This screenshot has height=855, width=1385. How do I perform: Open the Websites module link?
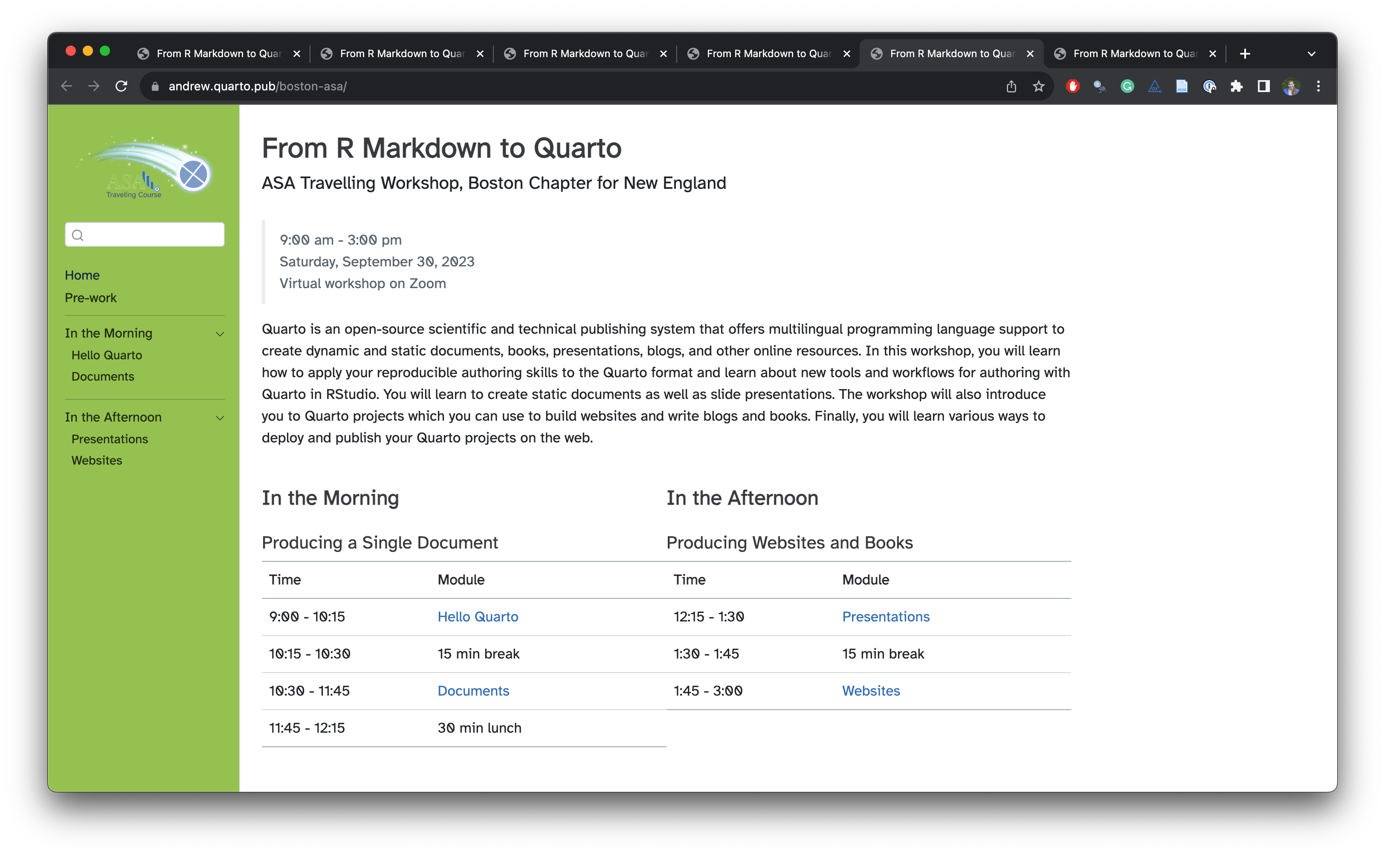tap(872, 690)
